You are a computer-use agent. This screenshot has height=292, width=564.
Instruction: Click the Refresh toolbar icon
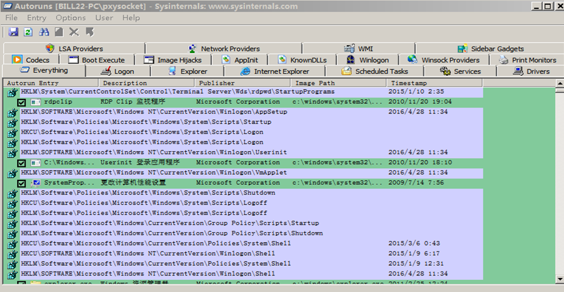coord(28,32)
